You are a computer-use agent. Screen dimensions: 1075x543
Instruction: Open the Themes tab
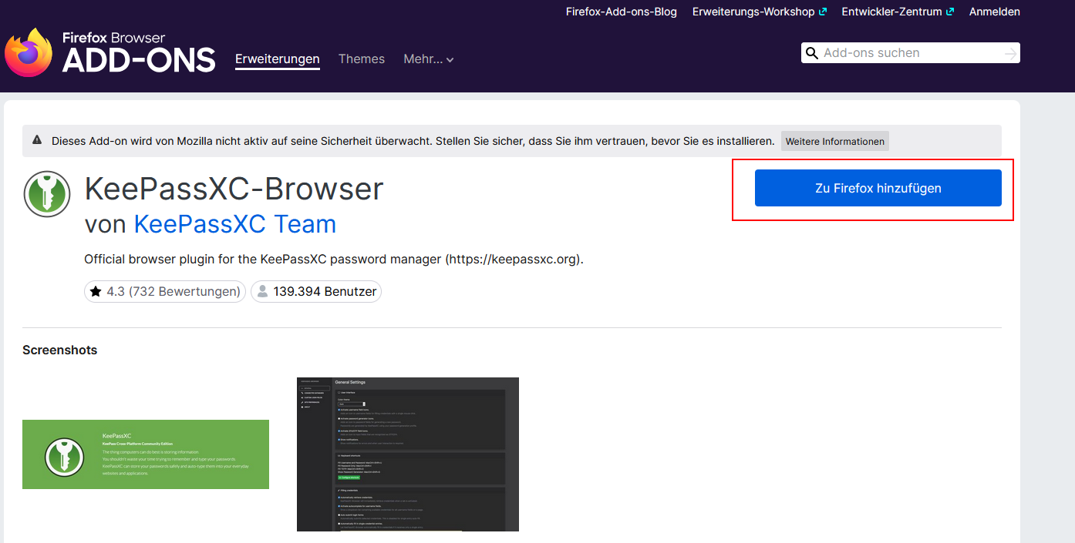click(361, 59)
